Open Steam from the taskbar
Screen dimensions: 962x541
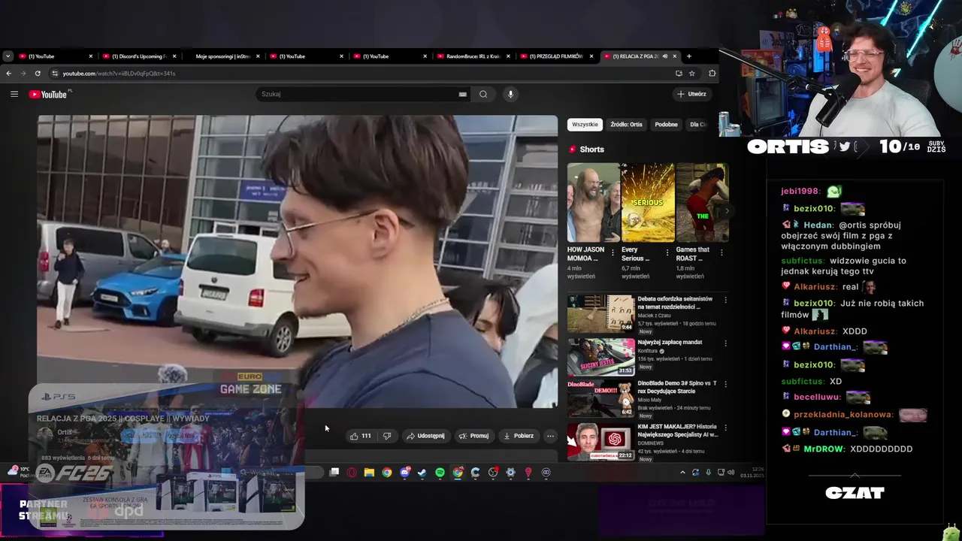click(422, 472)
